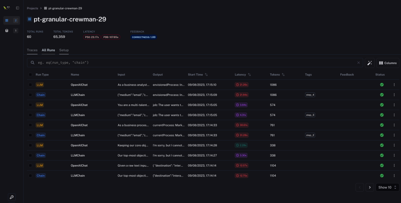Sort by Tokens arrows
401x203 pixels.
[283, 75]
